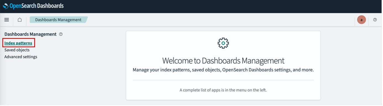Click the horizontal divider in welcome card

pyautogui.click(x=223, y=80)
